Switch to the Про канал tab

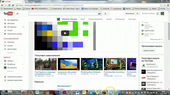132,19
